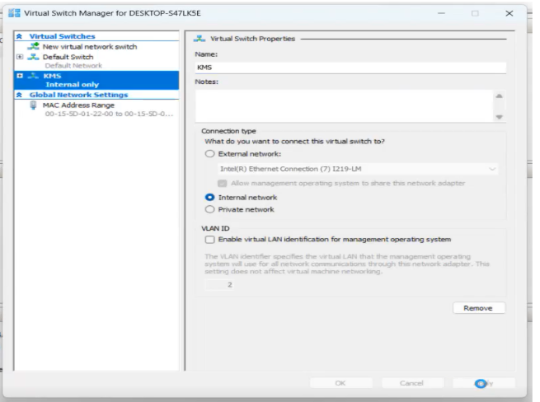Click the Virtual Switch Manager title bar icon
The width and height of the screenshot is (540, 402).
(x=14, y=13)
